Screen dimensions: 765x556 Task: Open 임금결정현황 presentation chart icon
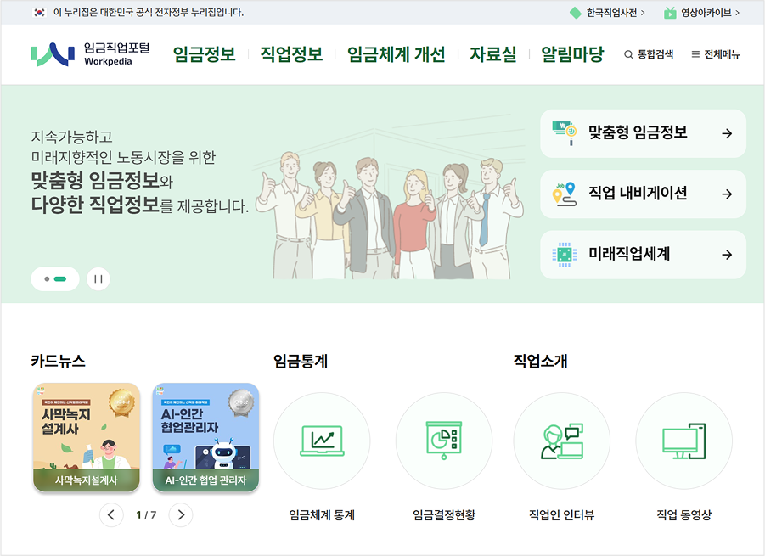coord(444,441)
